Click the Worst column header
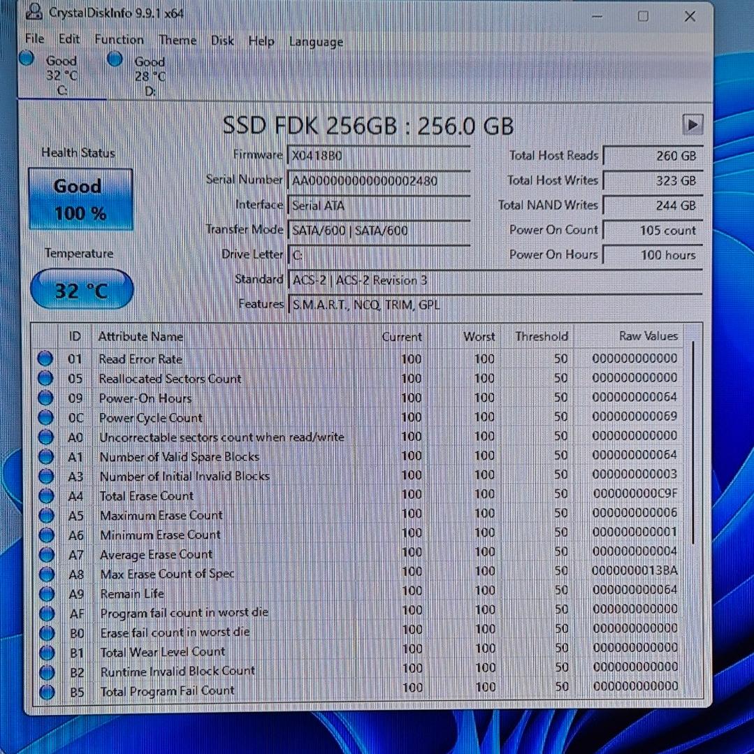The height and width of the screenshot is (754, 754). click(x=464, y=336)
